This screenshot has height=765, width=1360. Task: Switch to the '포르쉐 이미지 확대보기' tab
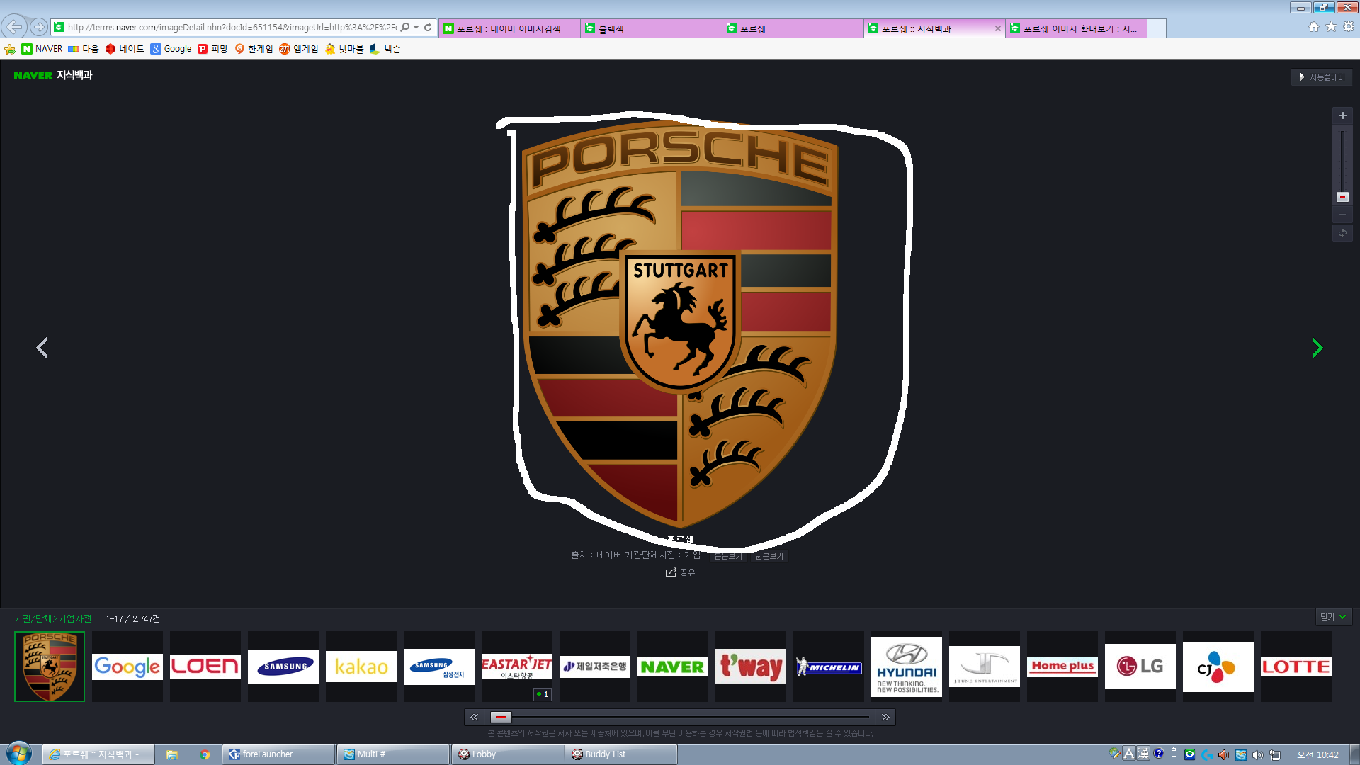click(1076, 28)
